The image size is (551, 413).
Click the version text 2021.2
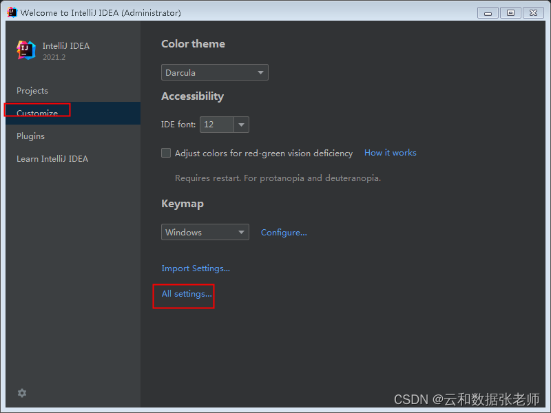54,57
